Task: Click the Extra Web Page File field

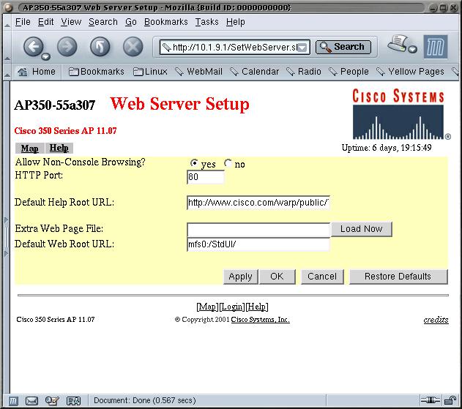Action: click(x=258, y=230)
